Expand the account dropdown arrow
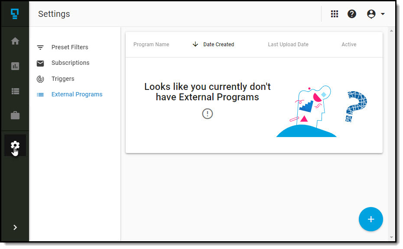The height and width of the screenshot is (249, 403). (383, 14)
